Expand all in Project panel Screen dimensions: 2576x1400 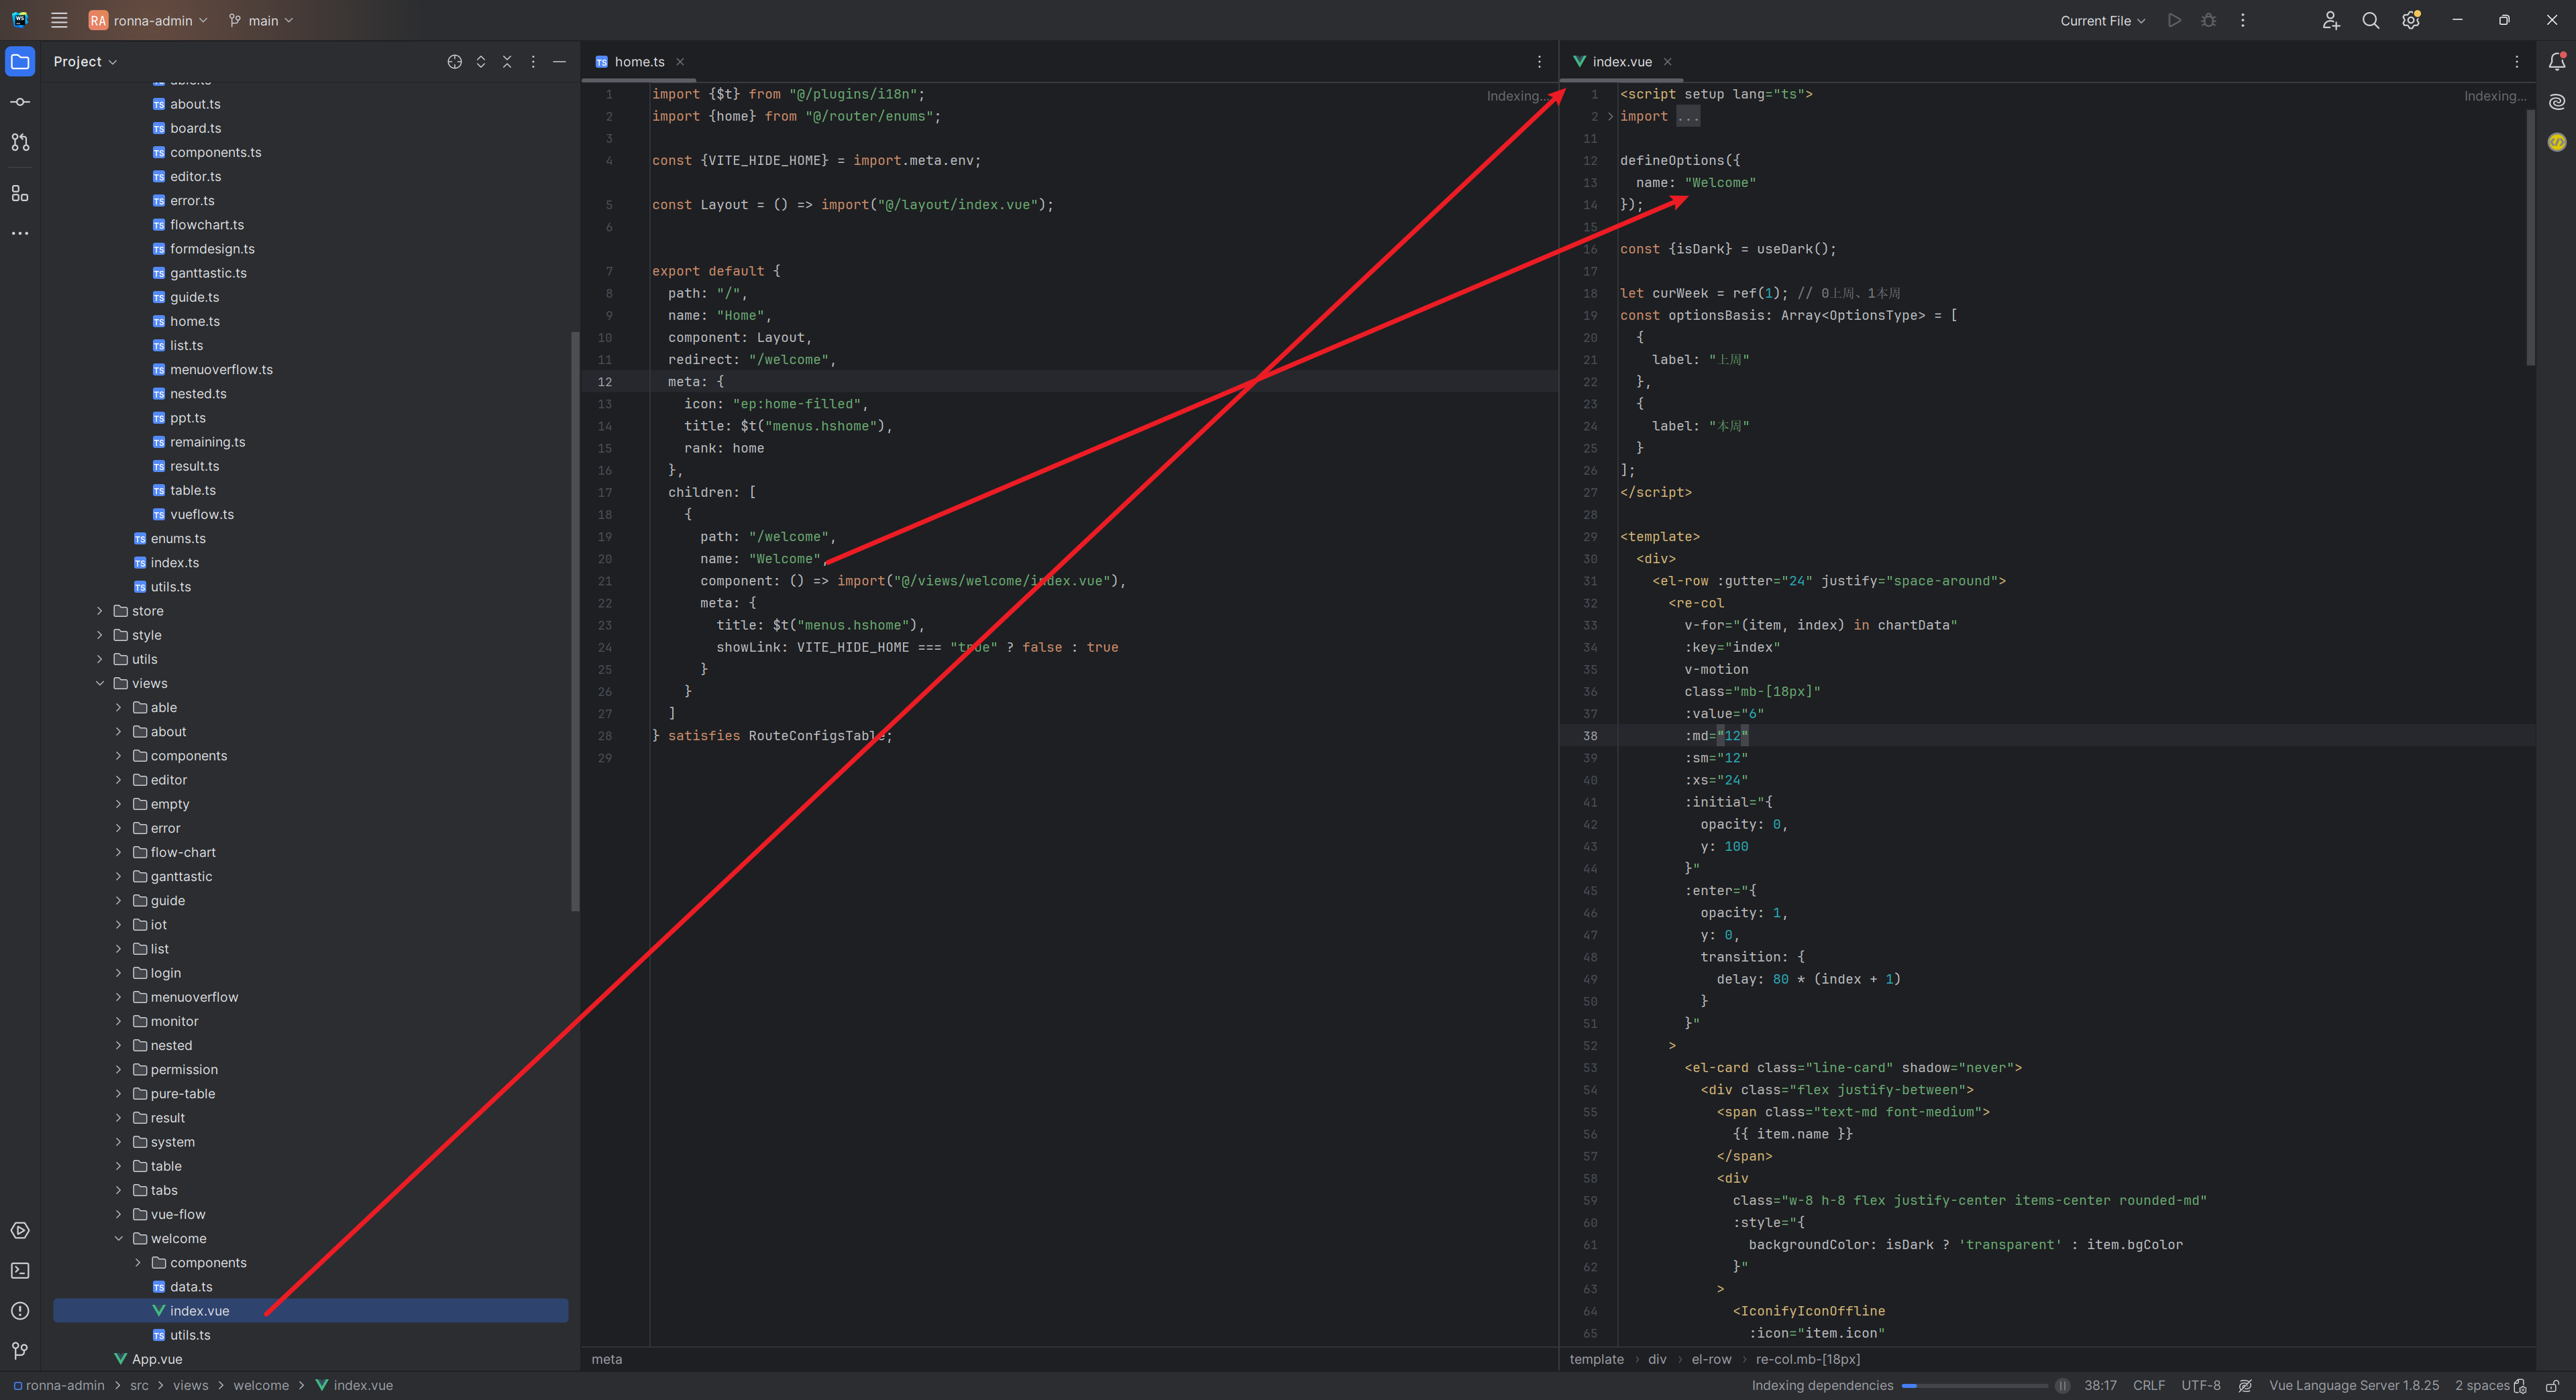tap(481, 62)
